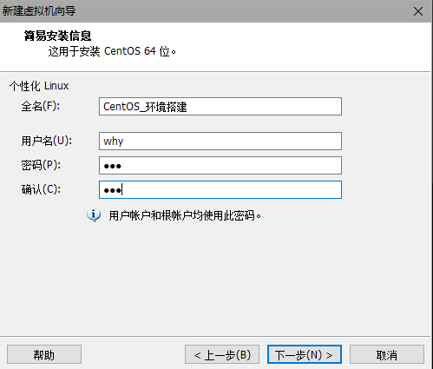Click the 这用于安装 CentOS 64 位 subtitle
433x369 pixels.
pos(112,51)
